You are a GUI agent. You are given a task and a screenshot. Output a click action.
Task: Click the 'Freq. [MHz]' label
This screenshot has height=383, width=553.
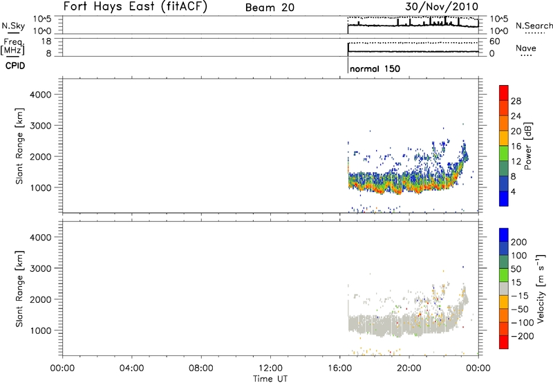click(x=13, y=46)
